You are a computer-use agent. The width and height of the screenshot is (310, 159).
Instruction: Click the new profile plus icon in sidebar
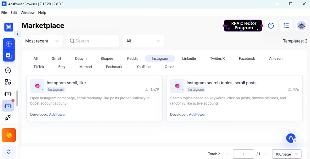pyautogui.click(x=9, y=44)
